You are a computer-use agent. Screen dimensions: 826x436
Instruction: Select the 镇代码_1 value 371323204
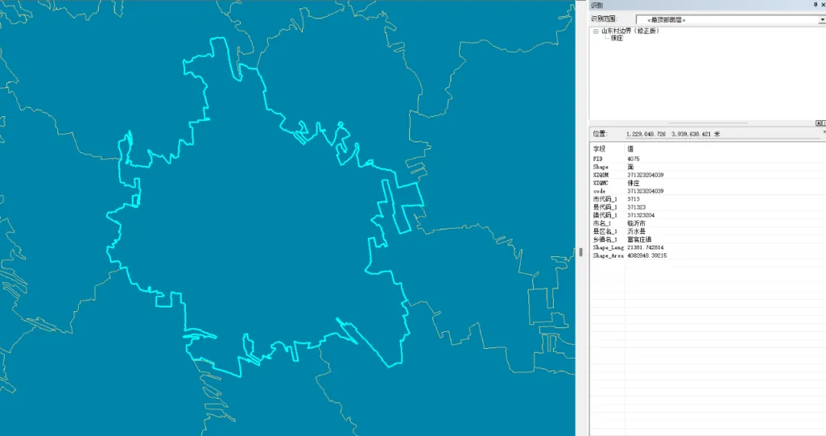[641, 216]
